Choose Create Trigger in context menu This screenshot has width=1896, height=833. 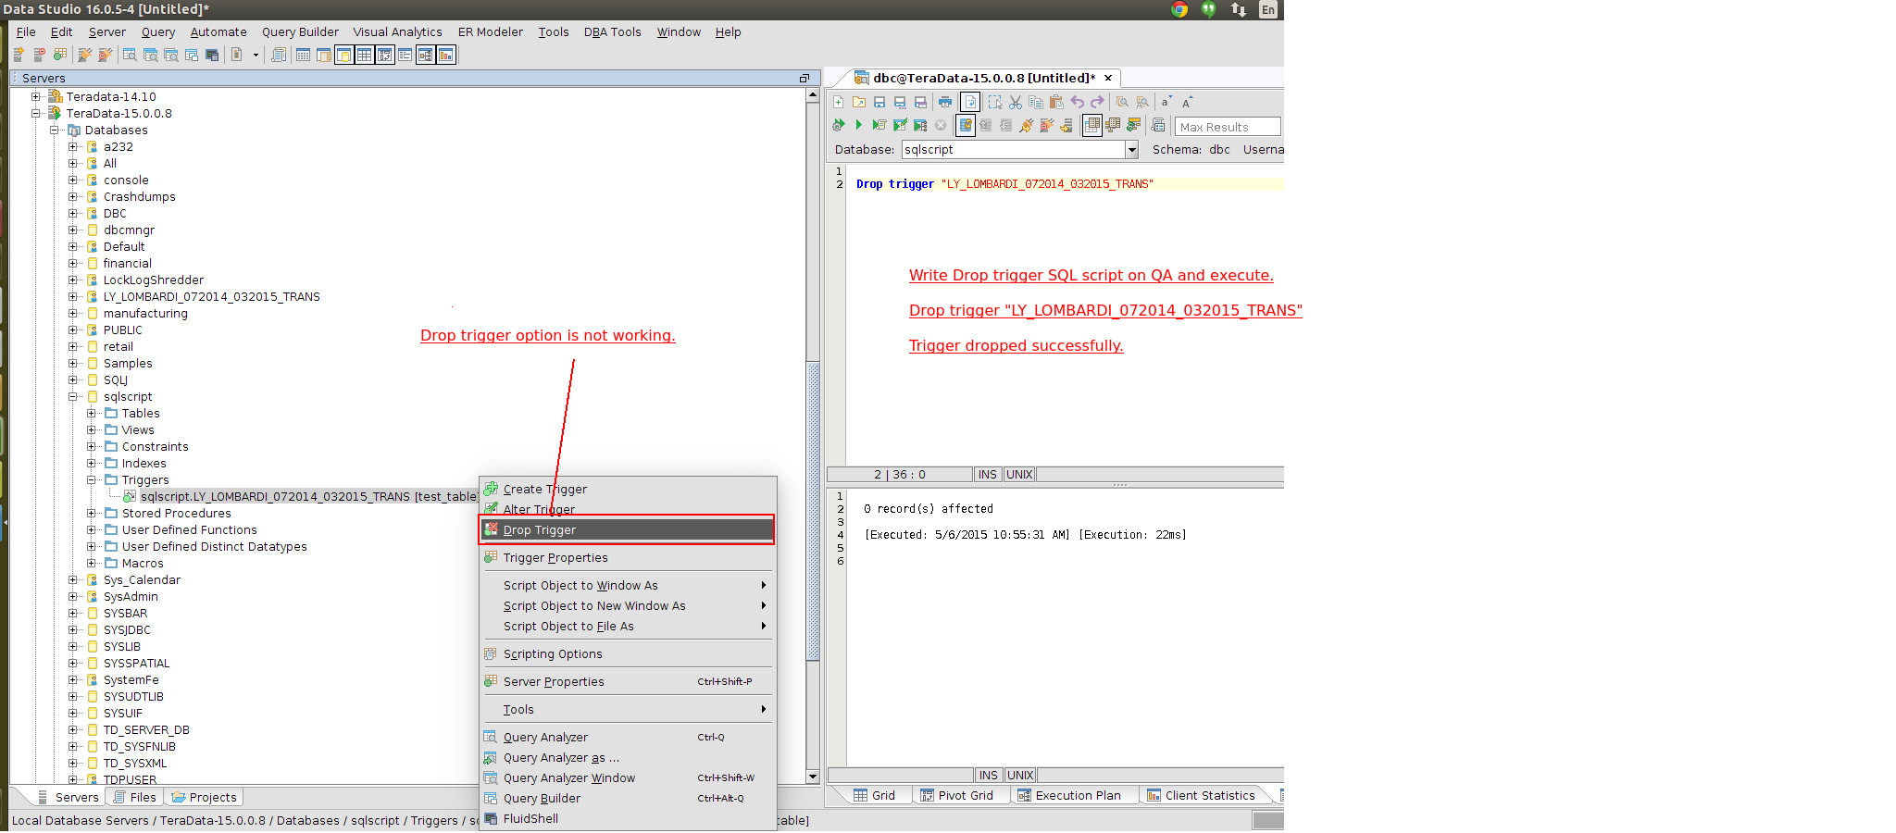[x=629, y=489]
